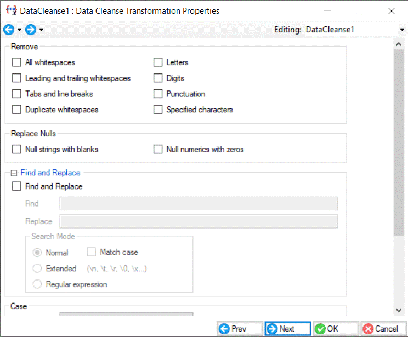Viewport: 408px width, 337px height.
Task: Tick the Punctuation removal checkbox
Action: coord(158,94)
